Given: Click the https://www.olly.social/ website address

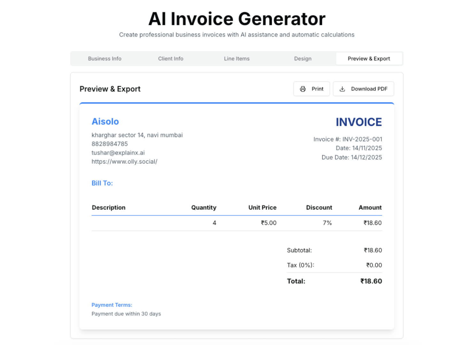Looking at the screenshot, I should pyautogui.click(x=124, y=162).
